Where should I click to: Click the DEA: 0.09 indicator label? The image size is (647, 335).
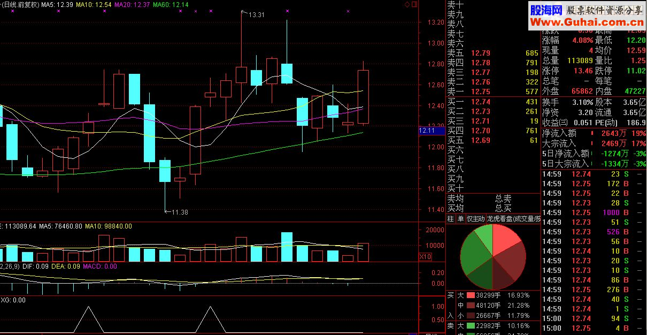(65, 266)
